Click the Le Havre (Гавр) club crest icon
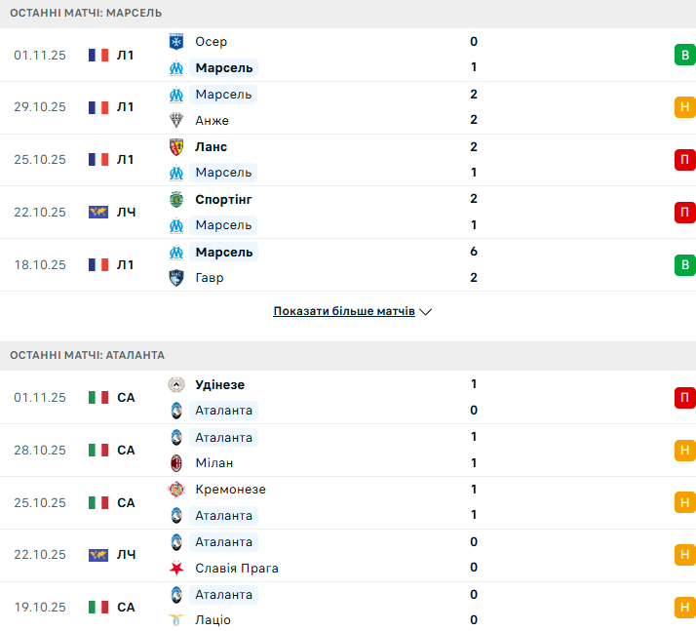Image resolution: width=696 pixels, height=631 pixels. 176,277
